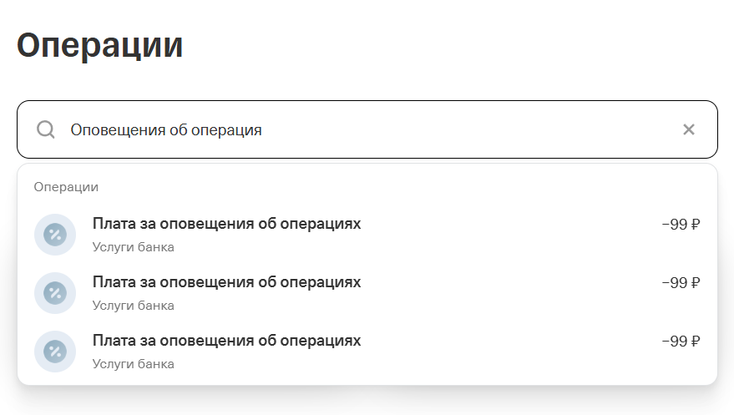This screenshot has width=734, height=415.
Task: Click the second result's −99 ₽ amount
Action: click(x=680, y=283)
